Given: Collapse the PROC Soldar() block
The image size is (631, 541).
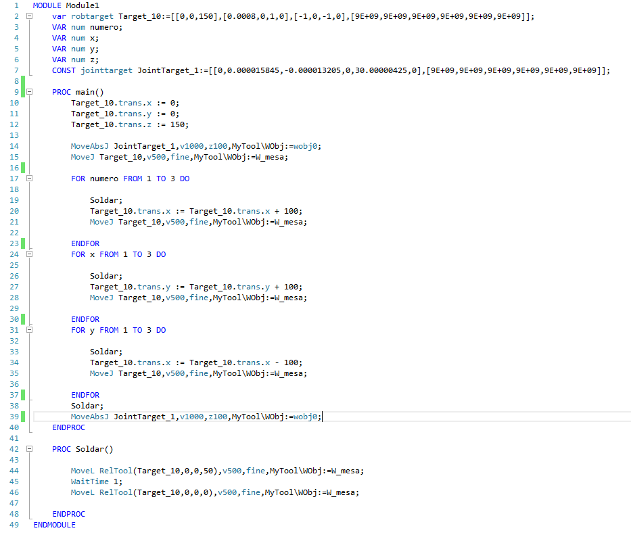Looking at the screenshot, I should click(x=29, y=449).
